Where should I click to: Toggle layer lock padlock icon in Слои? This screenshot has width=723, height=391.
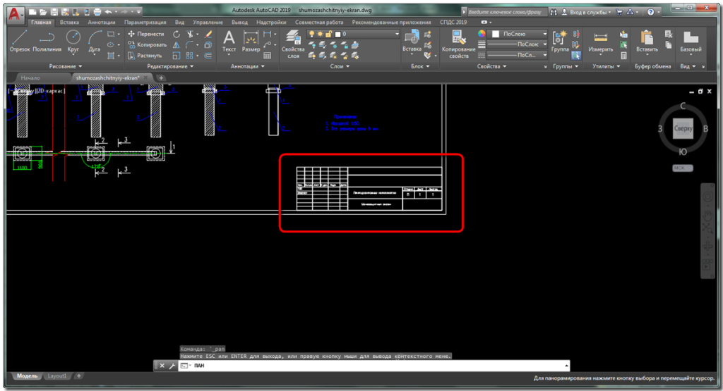coord(330,34)
